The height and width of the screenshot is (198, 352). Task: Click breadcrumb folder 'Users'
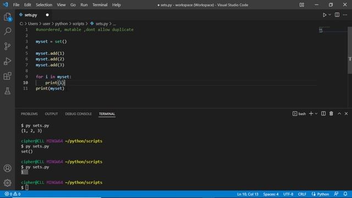pos(33,24)
